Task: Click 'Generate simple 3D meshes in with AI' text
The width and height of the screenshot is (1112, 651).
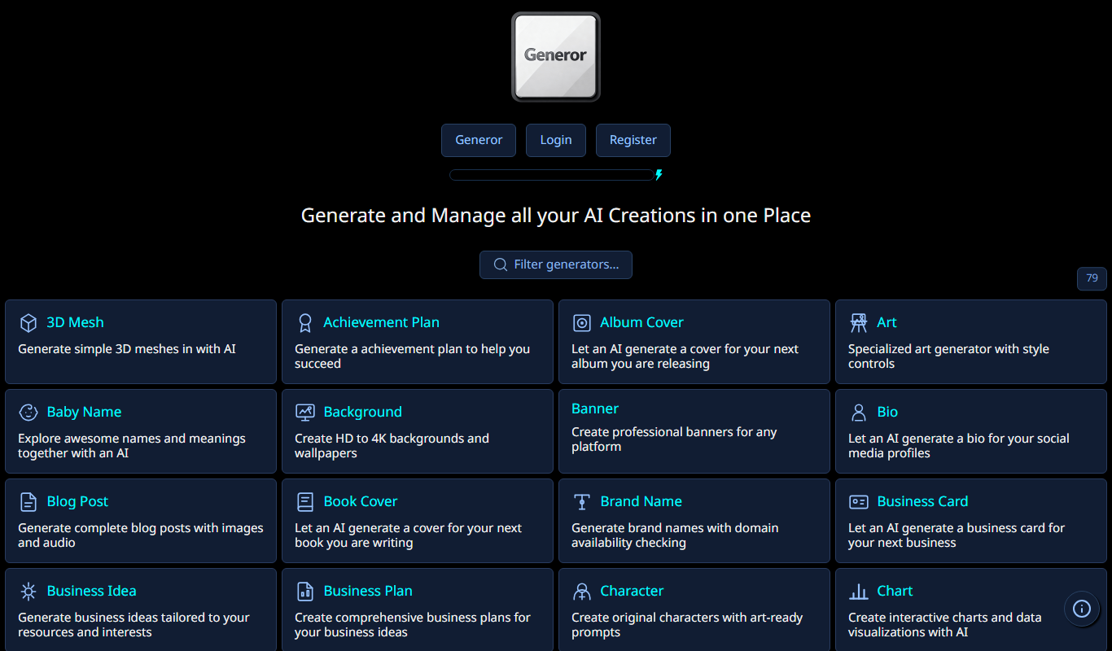Action: click(x=127, y=349)
